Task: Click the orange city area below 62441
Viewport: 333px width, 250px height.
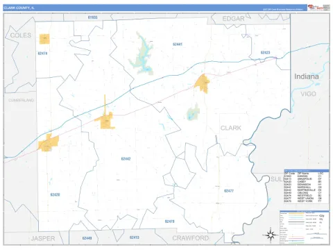Action: tap(202, 84)
